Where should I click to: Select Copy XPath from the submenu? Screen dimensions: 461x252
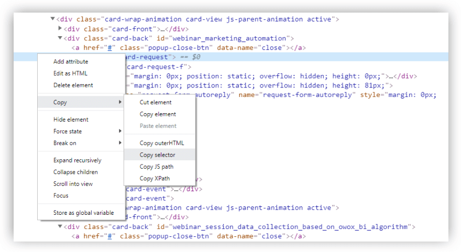[x=155, y=179]
